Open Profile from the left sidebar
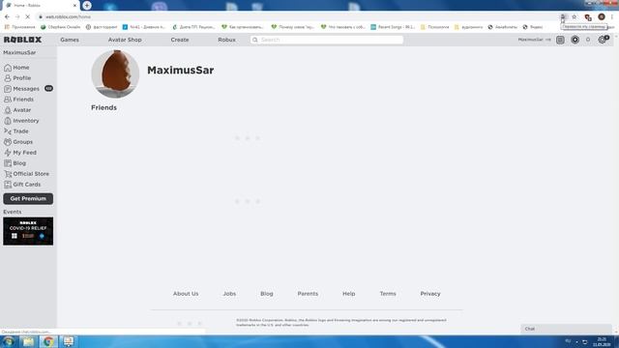This screenshot has width=619, height=348. click(17, 78)
